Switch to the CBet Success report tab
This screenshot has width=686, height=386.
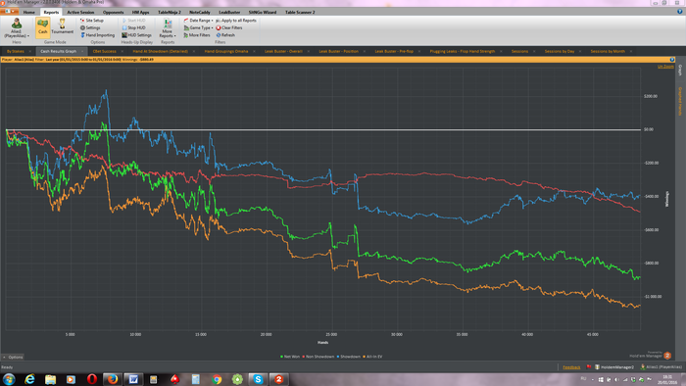tap(105, 51)
